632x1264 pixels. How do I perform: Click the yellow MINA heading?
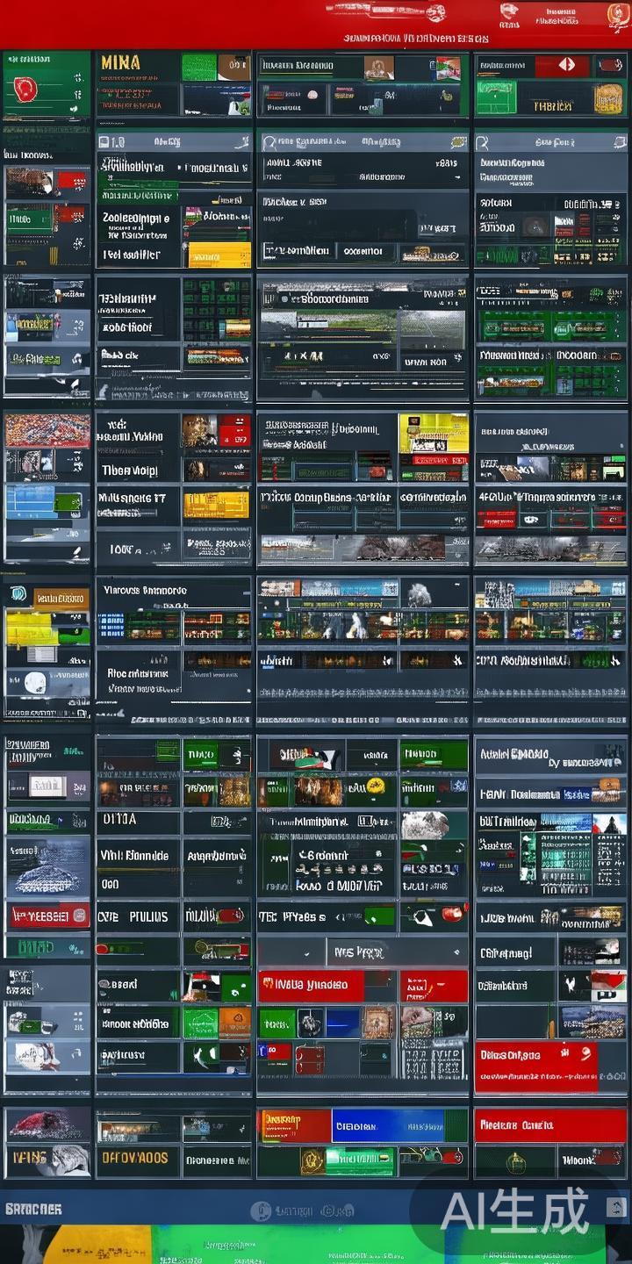[120, 62]
